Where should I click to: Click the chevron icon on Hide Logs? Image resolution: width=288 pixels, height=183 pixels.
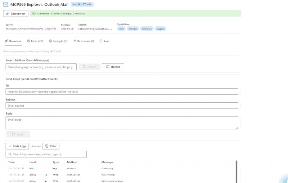[x=10, y=146]
